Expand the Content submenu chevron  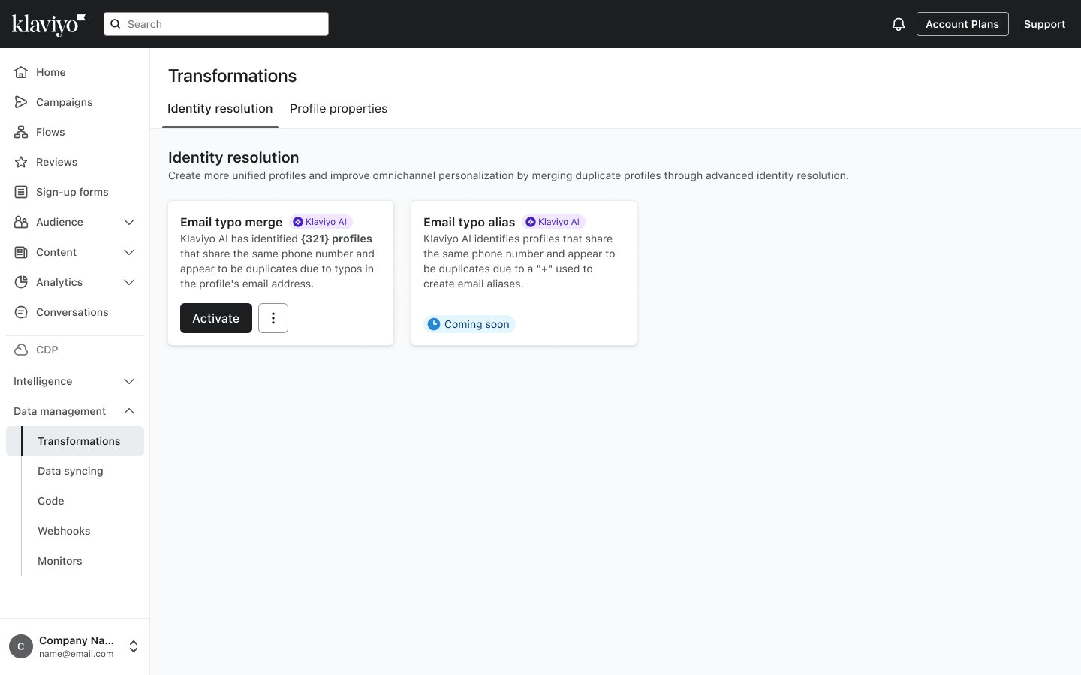(129, 252)
